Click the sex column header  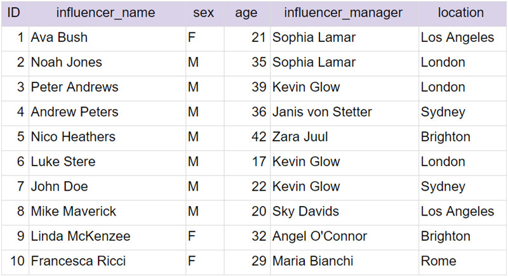(204, 13)
